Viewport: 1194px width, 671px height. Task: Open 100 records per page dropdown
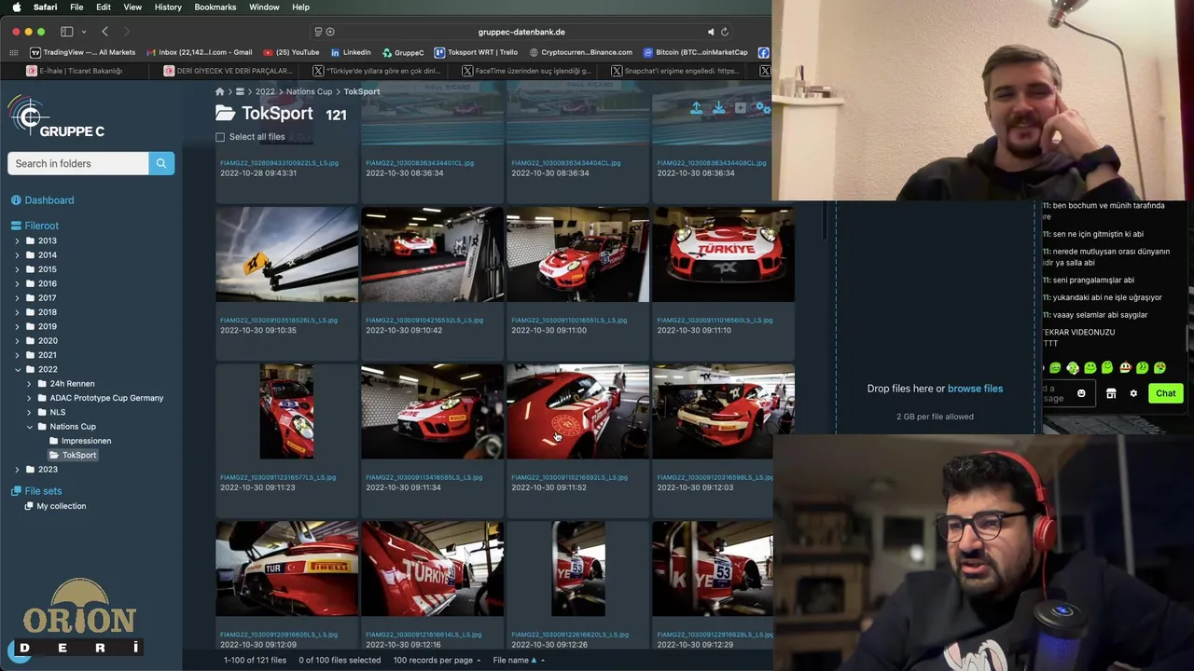(x=437, y=660)
